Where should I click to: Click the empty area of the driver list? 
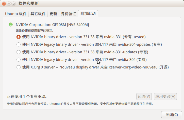92,80
